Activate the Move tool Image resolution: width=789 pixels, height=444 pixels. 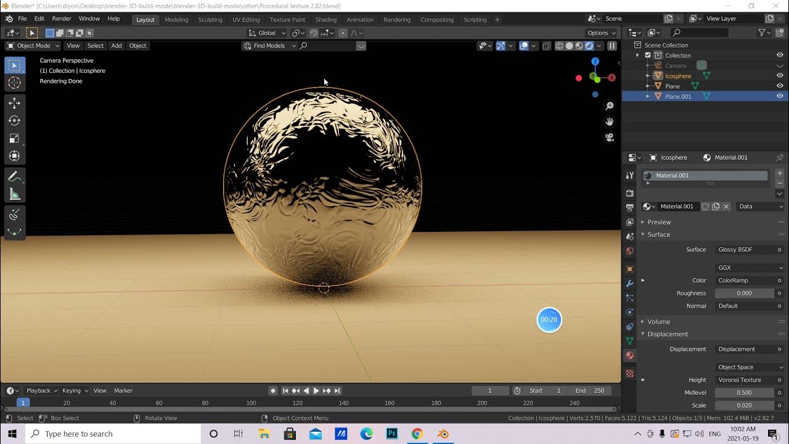(x=15, y=103)
